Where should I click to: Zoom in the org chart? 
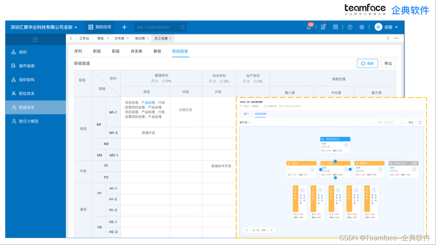(258, 230)
